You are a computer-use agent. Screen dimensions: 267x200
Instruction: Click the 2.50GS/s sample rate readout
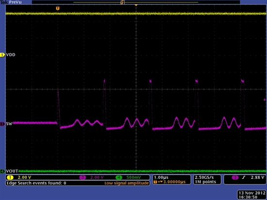tap(204, 177)
